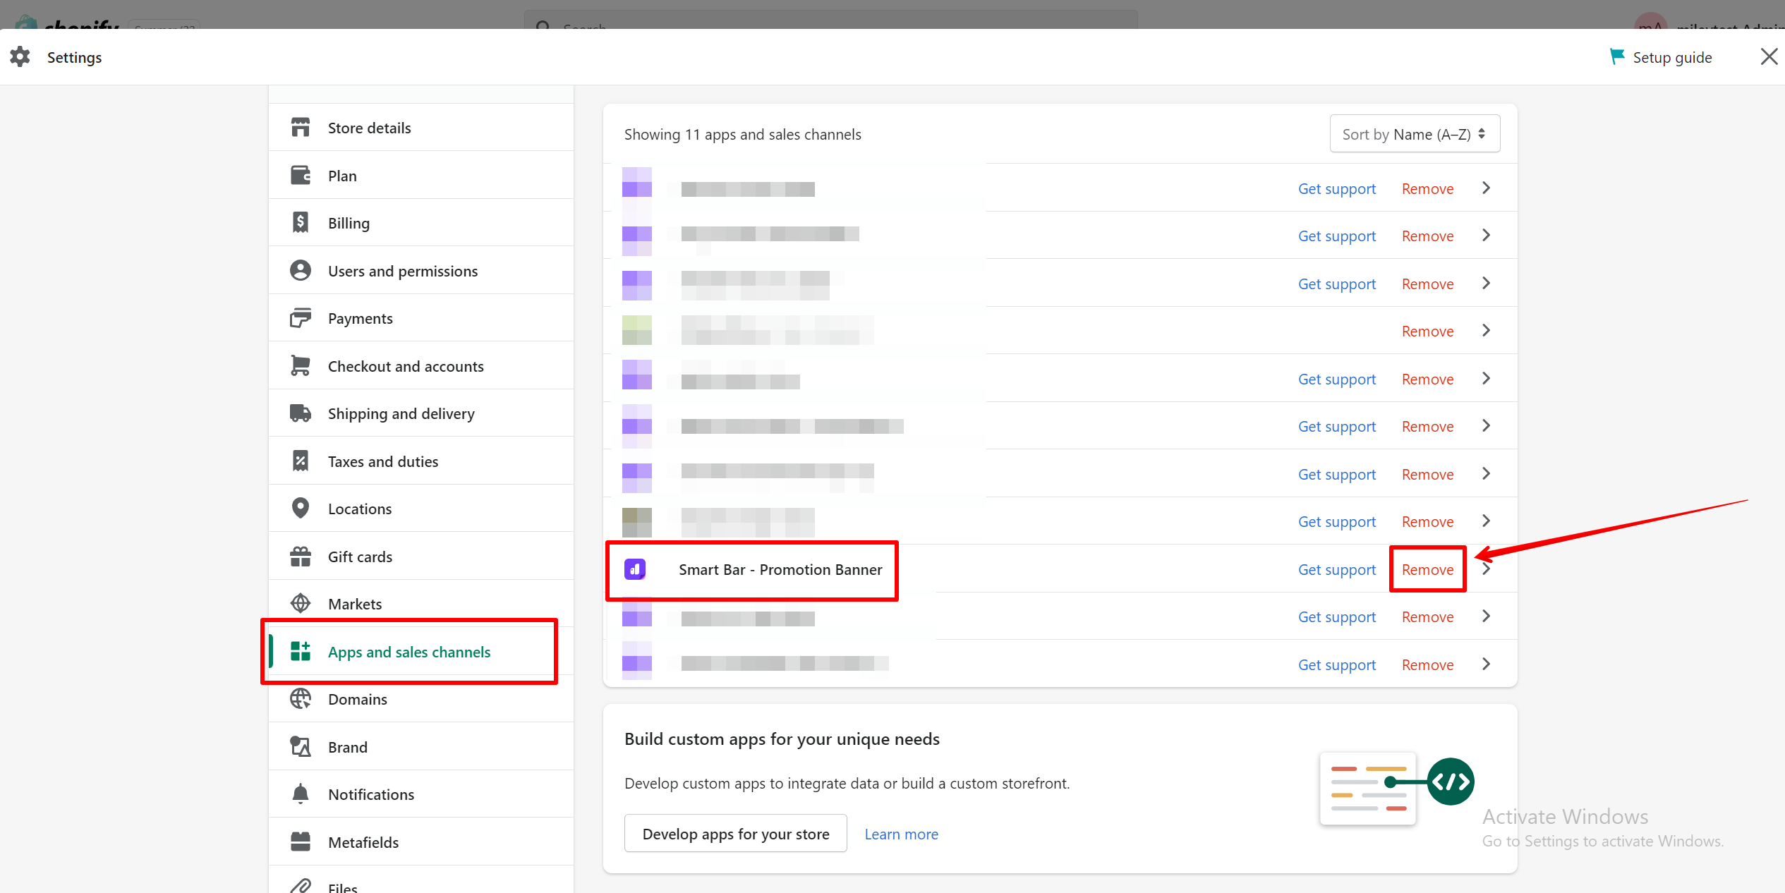The width and height of the screenshot is (1785, 893).
Task: Click the Billing dollar receipt icon
Action: (x=301, y=223)
